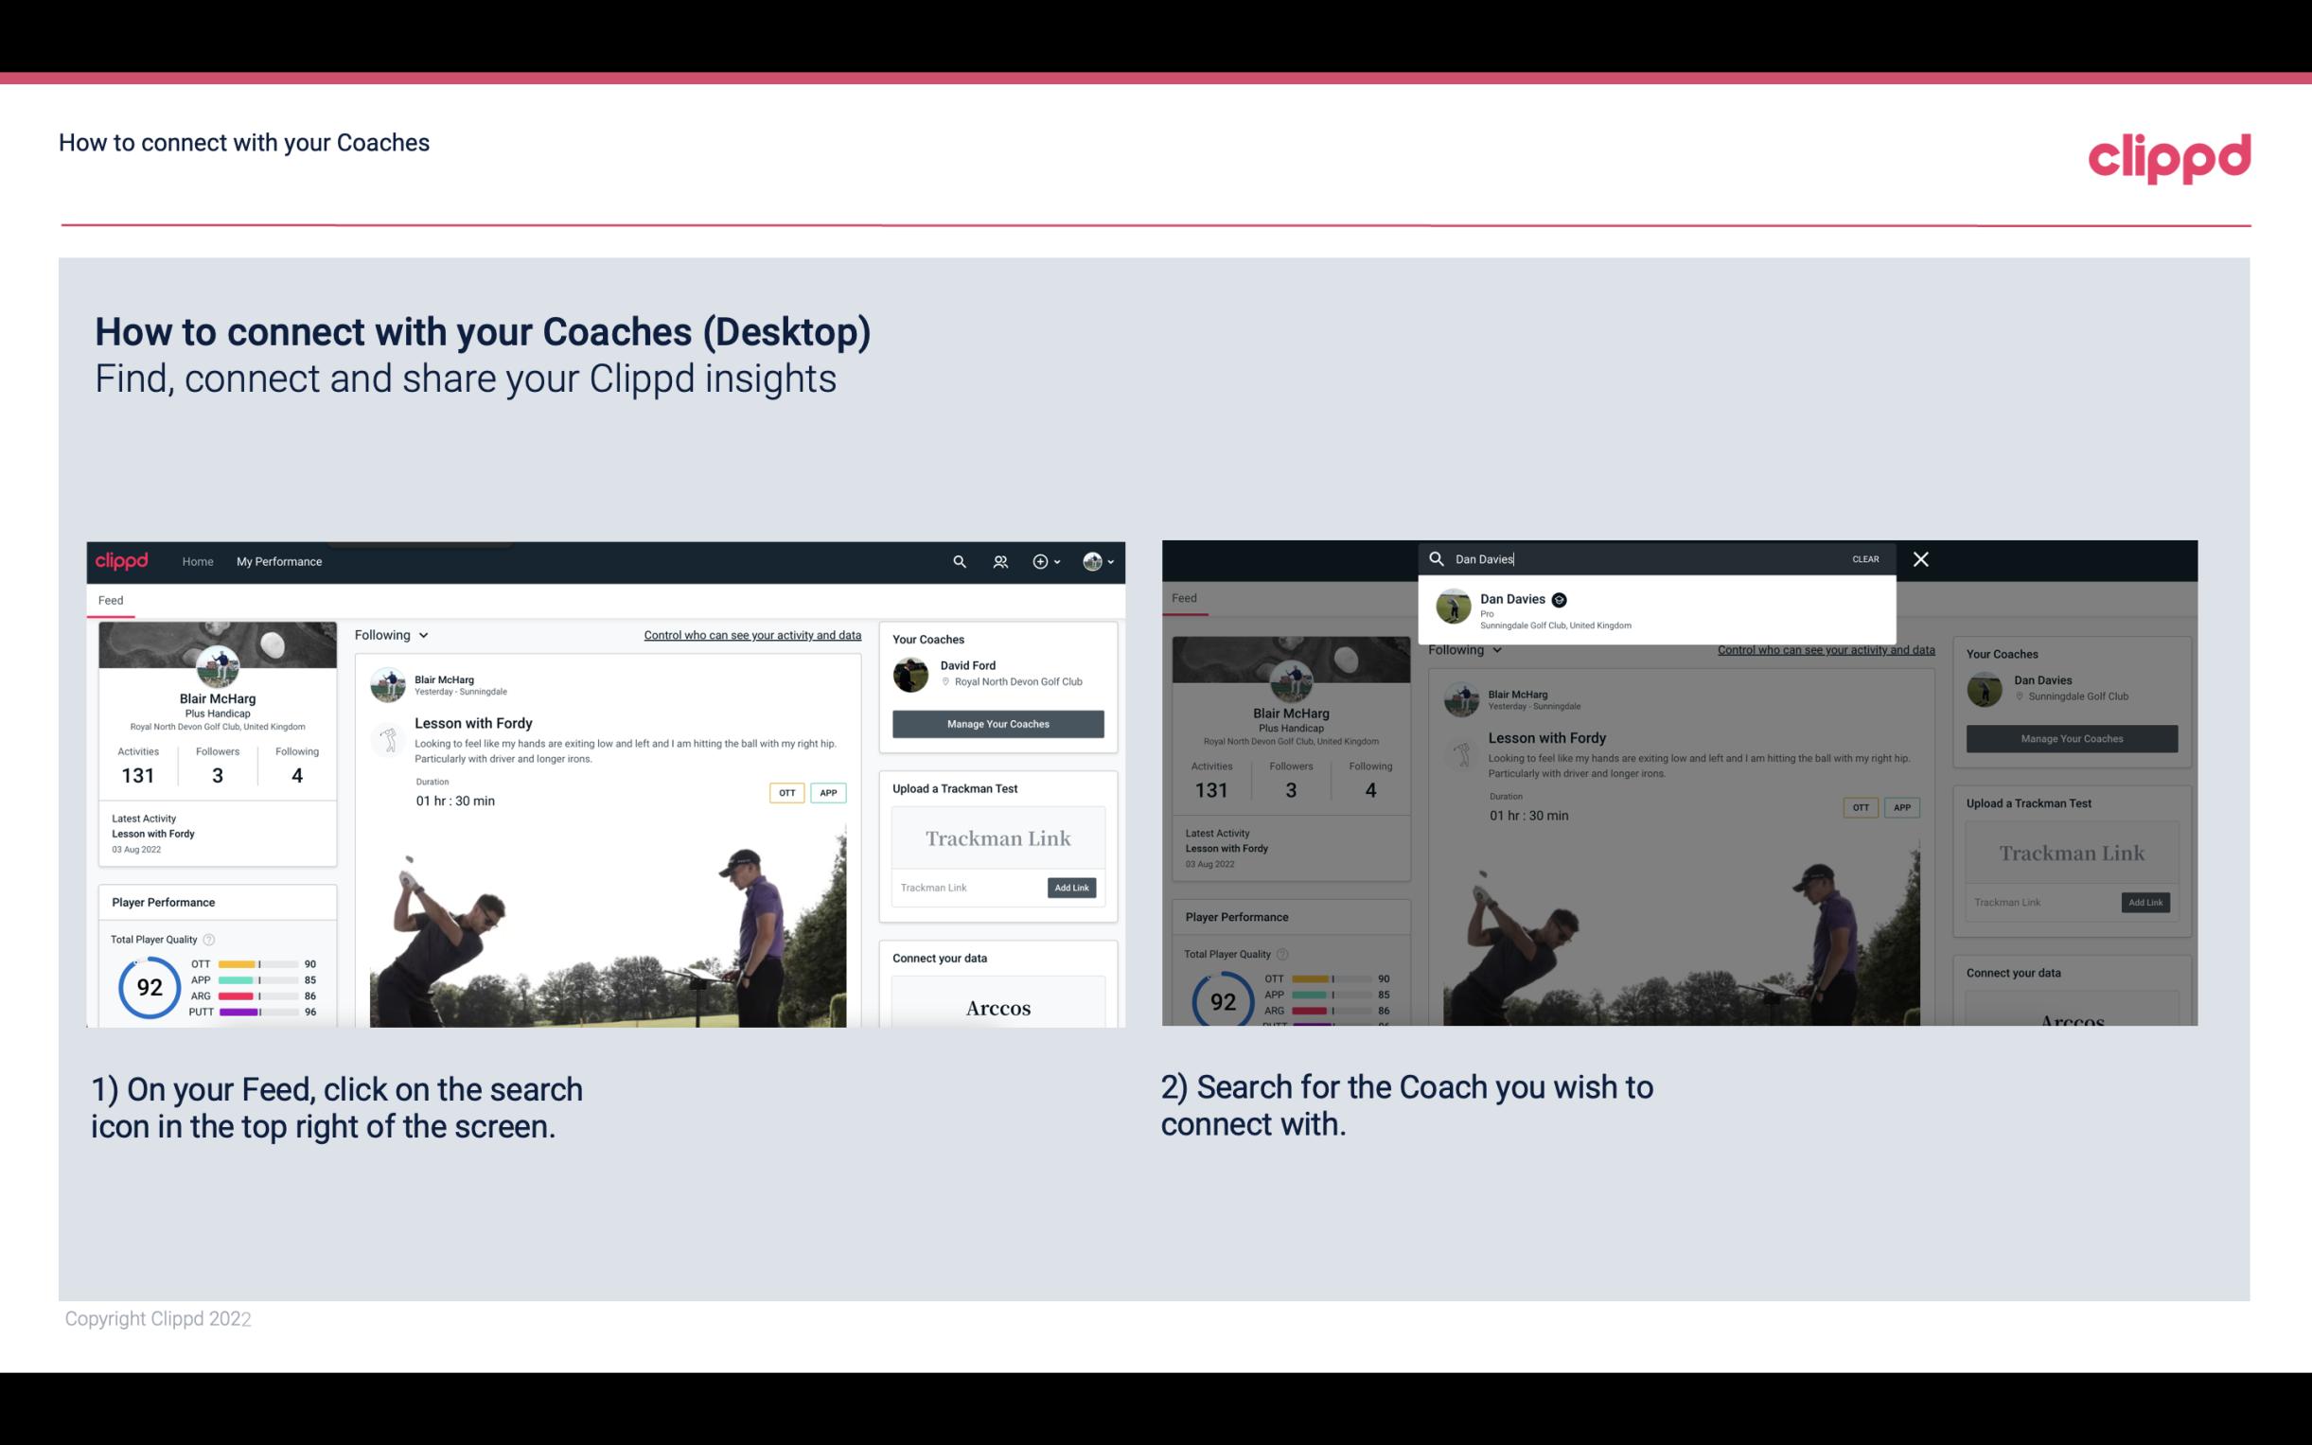The height and width of the screenshot is (1445, 2312).
Task: Click Add Link button for Trackman
Action: point(1072,886)
